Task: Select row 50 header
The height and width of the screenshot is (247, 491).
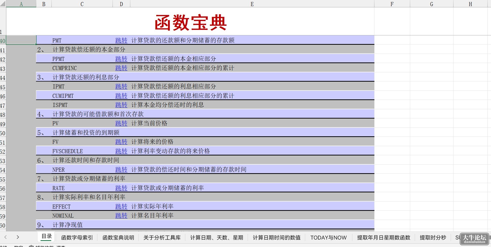Action: [x=3, y=133]
